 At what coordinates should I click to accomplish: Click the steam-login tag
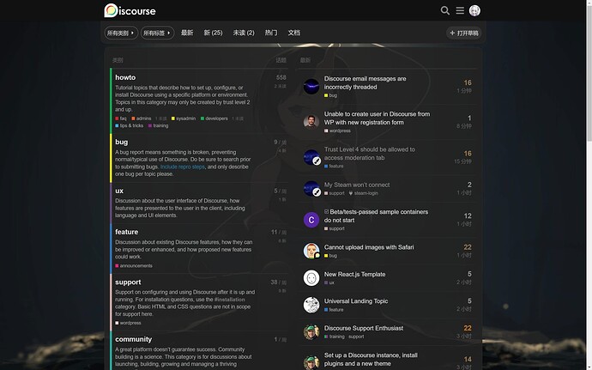[x=363, y=193]
